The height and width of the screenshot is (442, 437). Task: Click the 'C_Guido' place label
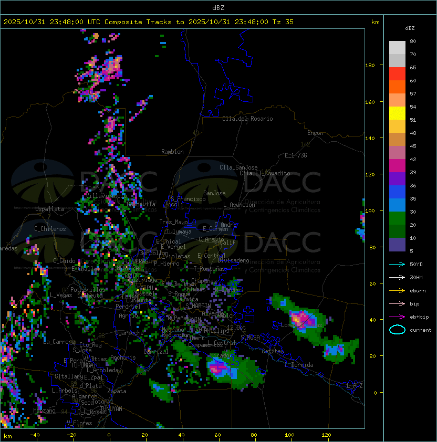coord(64,261)
